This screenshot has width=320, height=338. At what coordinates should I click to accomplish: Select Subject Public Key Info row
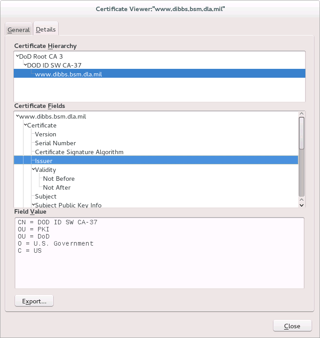click(68, 205)
